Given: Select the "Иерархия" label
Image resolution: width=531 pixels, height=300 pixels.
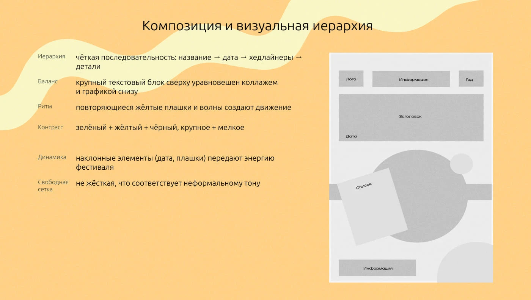Looking at the screenshot, I should (52, 56).
